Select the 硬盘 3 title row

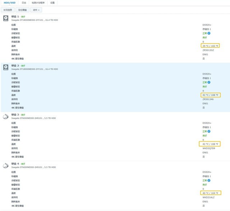[x=18, y=115]
